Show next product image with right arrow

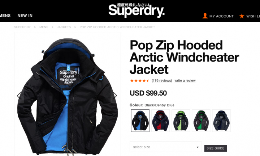(x=115, y=96)
